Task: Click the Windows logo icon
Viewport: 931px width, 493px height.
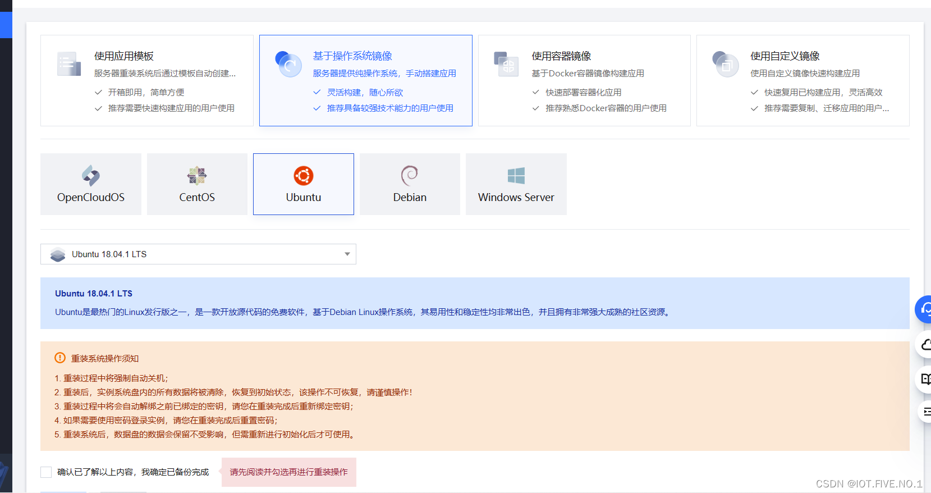Action: click(x=516, y=176)
